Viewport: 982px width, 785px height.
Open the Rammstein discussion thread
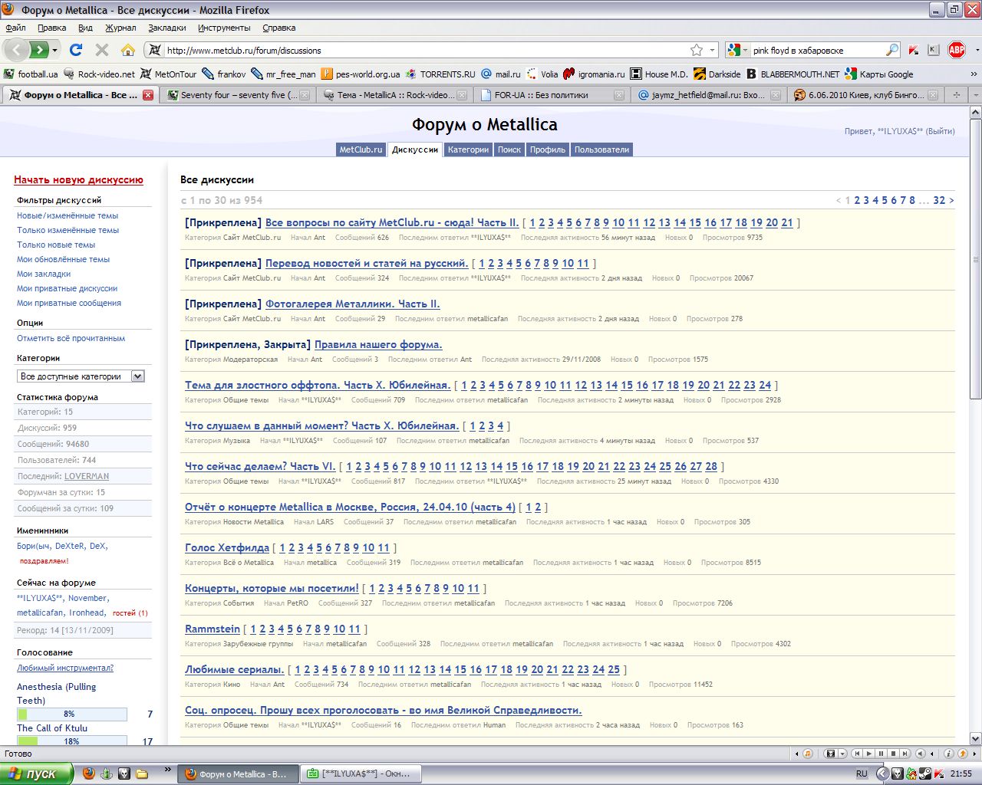213,629
